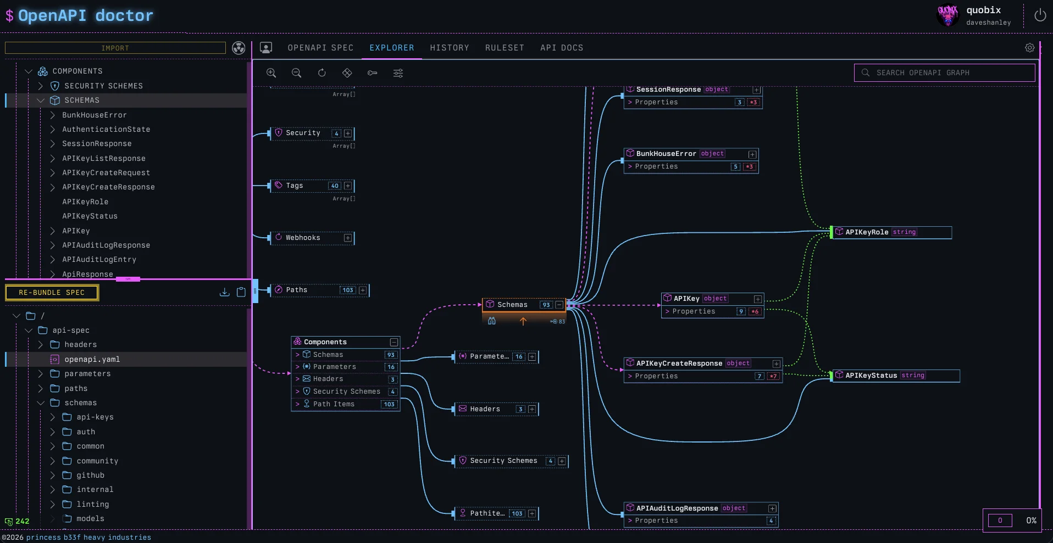The height and width of the screenshot is (543, 1053).
Task: Click the zoom in magnifier icon
Action: [x=271, y=73]
